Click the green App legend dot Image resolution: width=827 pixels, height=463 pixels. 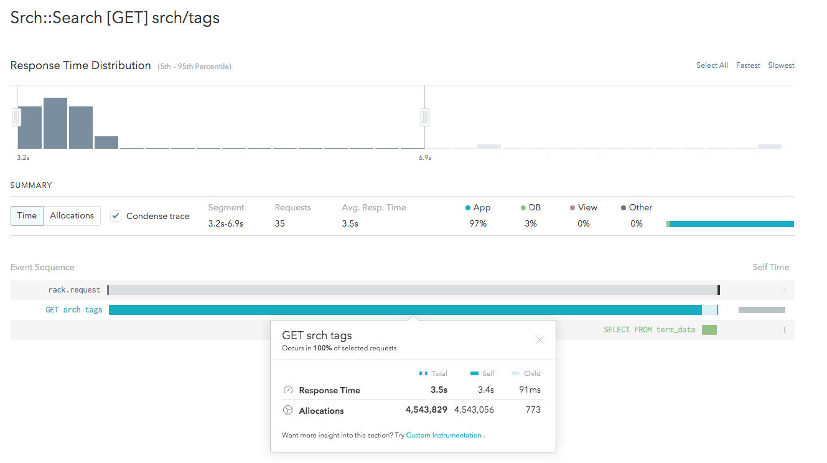pyautogui.click(x=468, y=207)
